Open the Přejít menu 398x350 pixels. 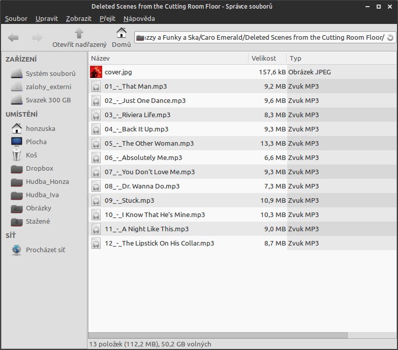pyautogui.click(x=107, y=18)
